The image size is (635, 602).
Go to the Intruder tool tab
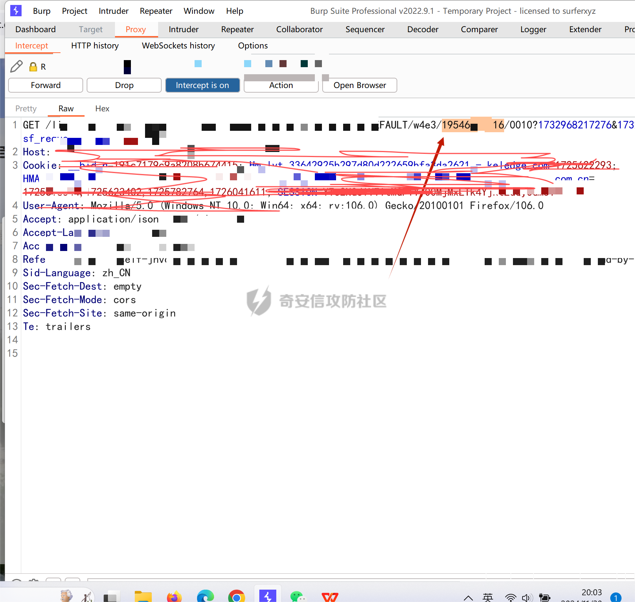pyautogui.click(x=184, y=29)
